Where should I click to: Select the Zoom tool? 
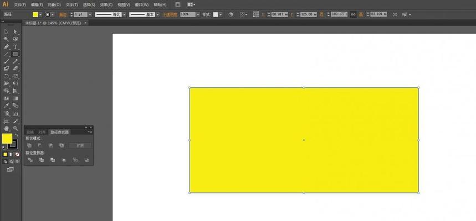click(x=15, y=128)
